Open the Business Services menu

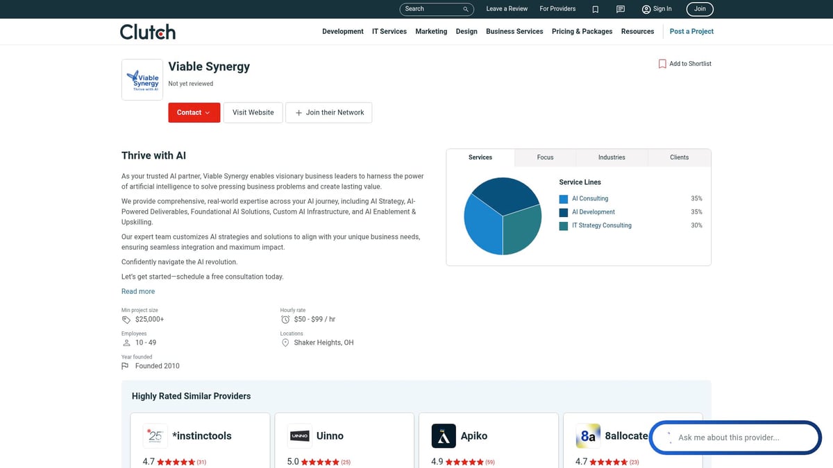[514, 32]
